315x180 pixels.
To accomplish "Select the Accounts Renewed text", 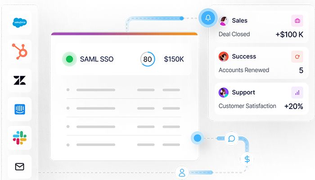I will coord(243,70).
